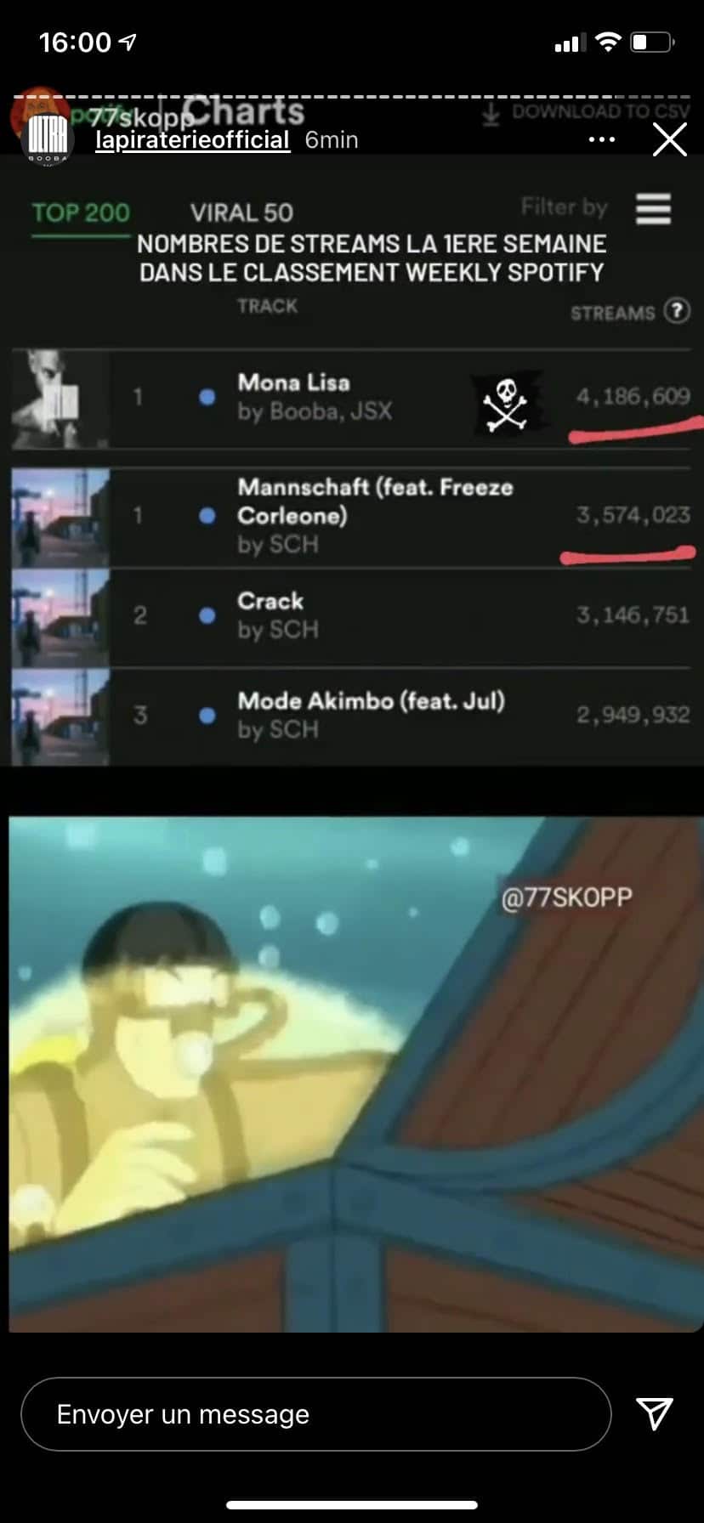The height and width of the screenshot is (1523, 704).
Task: Tap the @77SKOPP mention tag
Action: (566, 897)
